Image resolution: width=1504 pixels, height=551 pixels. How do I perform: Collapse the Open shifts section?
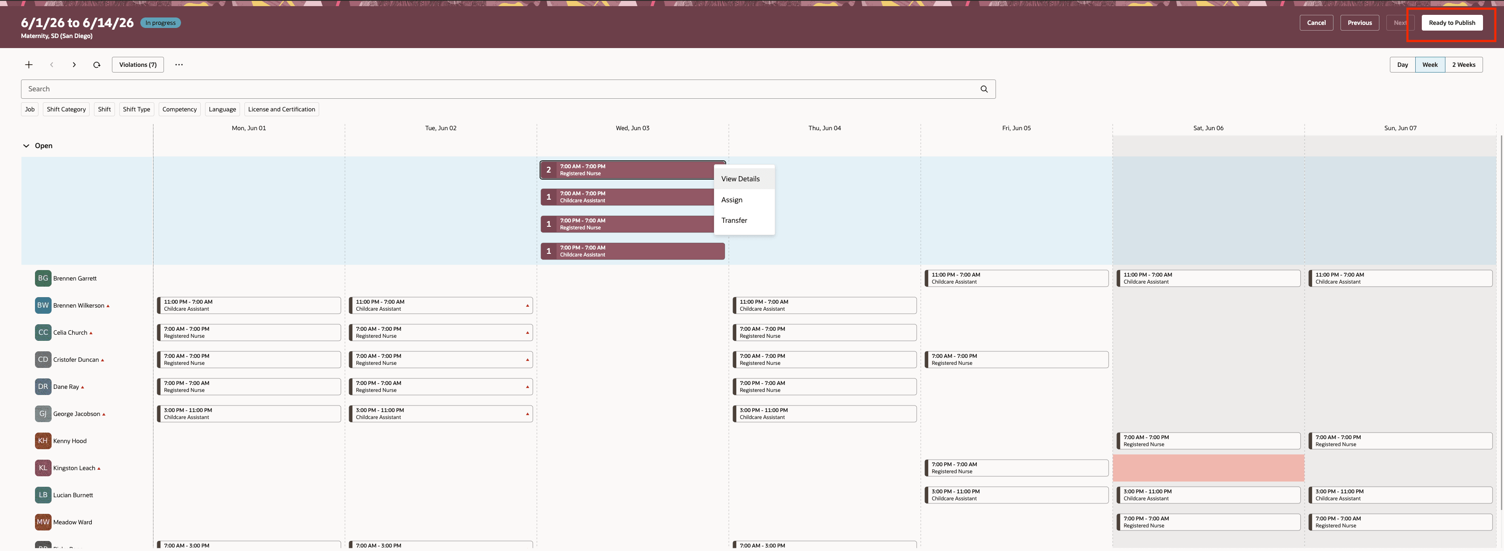point(26,146)
